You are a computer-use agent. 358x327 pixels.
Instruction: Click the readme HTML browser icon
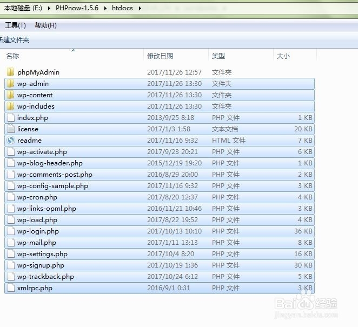(11, 141)
